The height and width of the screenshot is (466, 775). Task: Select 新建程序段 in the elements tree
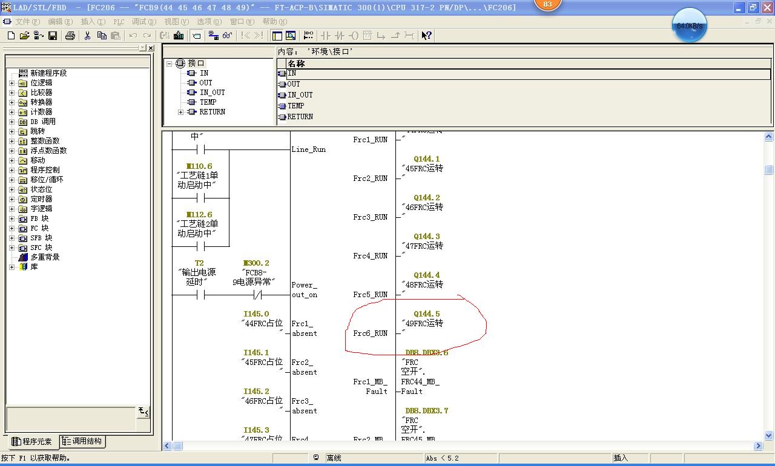click(x=48, y=73)
